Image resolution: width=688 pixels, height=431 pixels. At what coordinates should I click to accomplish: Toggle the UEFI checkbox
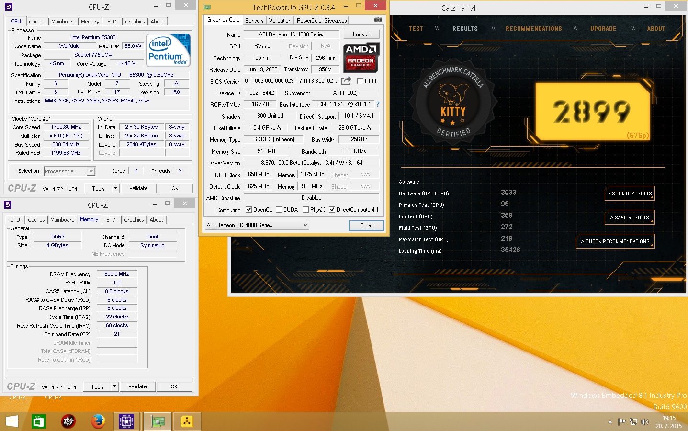[360, 81]
